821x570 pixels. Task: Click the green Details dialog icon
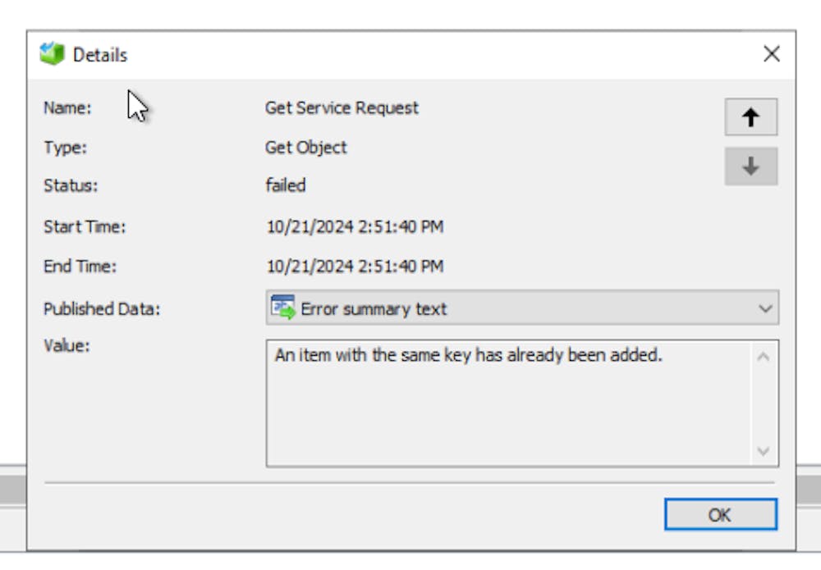click(x=50, y=52)
